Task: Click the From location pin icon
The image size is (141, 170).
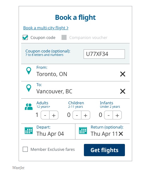Action: pos(29,71)
